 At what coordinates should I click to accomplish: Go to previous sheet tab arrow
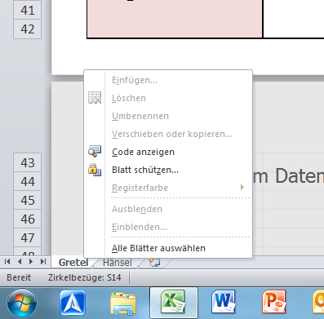(x=20, y=262)
